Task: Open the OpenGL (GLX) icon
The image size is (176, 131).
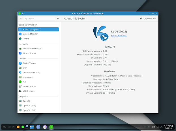Action: click(20, 110)
